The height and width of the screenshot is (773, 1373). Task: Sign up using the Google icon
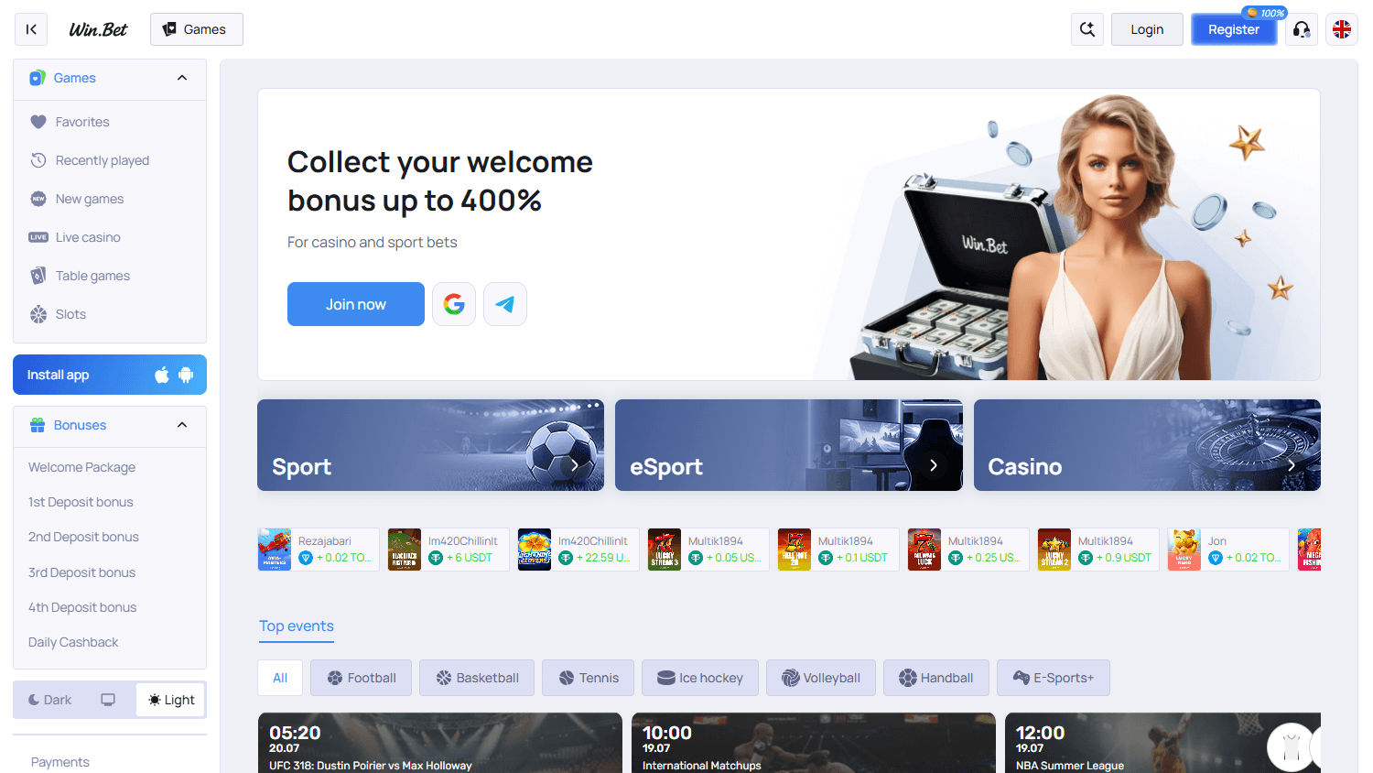[x=453, y=303]
